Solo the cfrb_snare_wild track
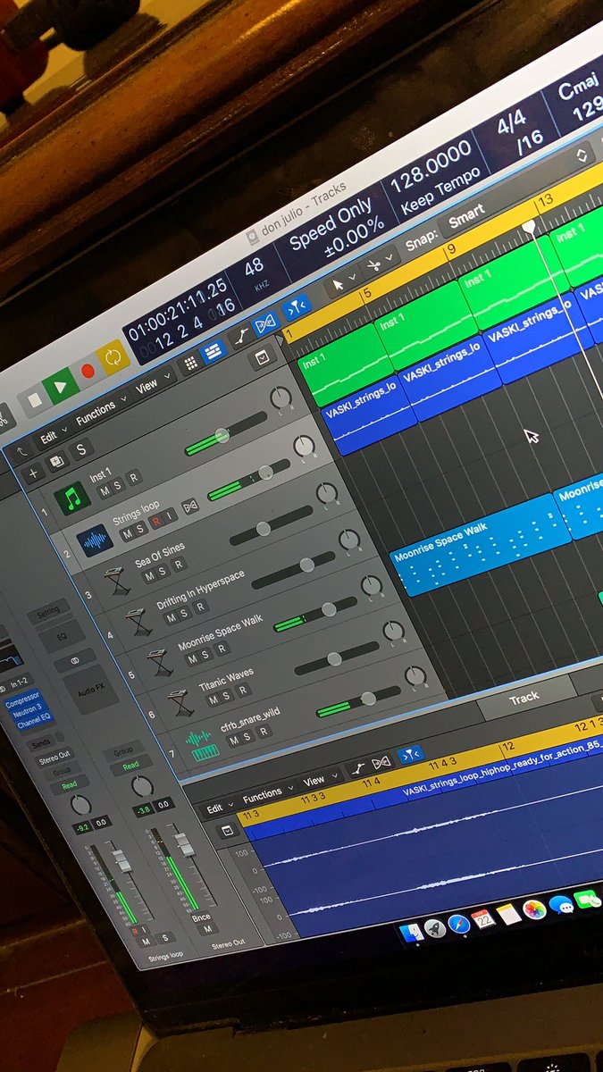This screenshot has height=1072, width=603. coord(248,736)
